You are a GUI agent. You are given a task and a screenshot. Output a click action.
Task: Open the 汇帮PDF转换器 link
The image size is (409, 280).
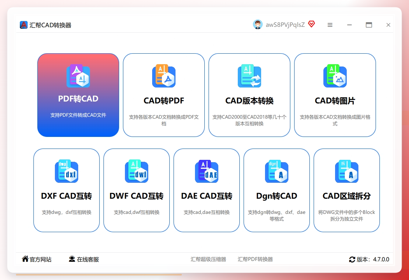click(x=255, y=259)
